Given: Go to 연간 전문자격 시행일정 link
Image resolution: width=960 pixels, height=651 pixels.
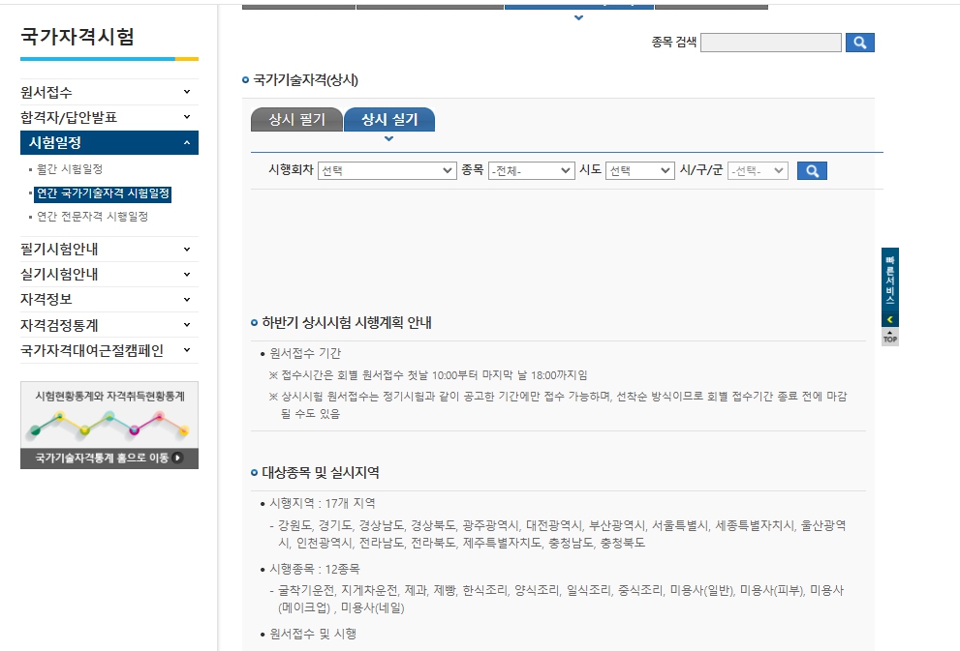Looking at the screenshot, I should 92,217.
